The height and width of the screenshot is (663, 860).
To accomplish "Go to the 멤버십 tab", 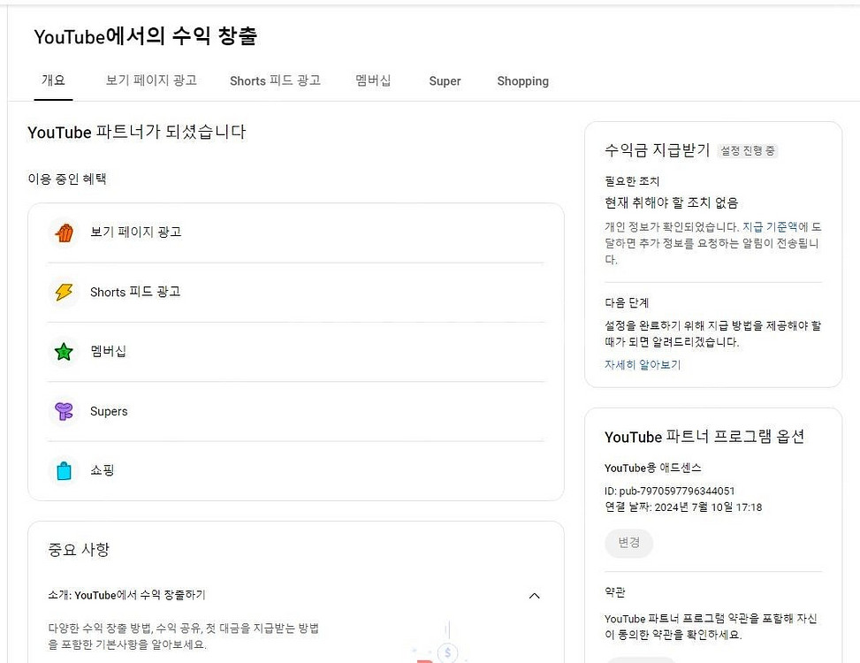I will click(x=373, y=80).
